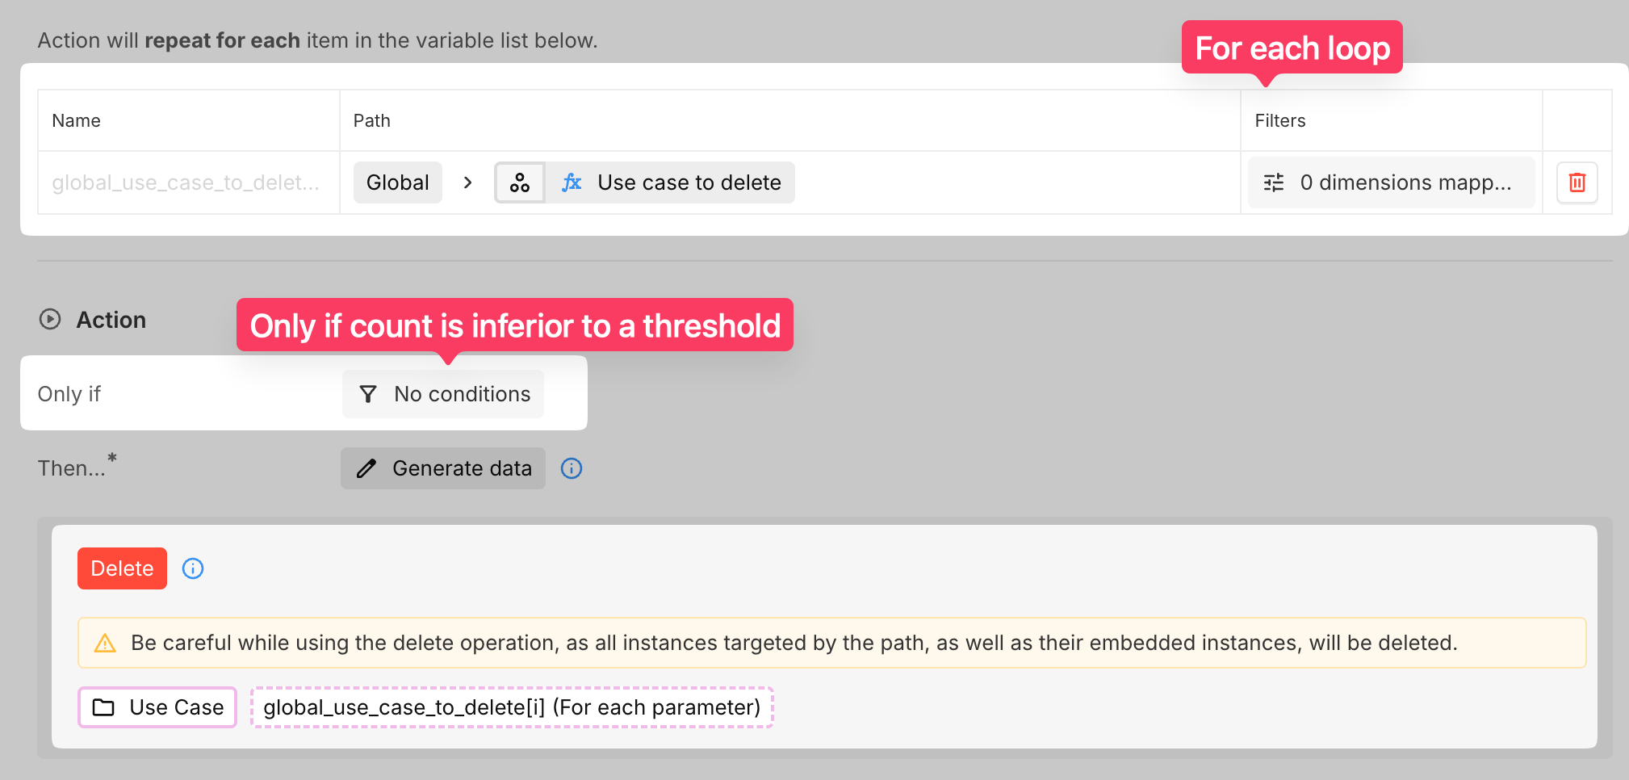Viewport: 1629px width, 780px height.
Task: Click the global_use_case_to_delete[i] parameter field
Action: coord(512,707)
